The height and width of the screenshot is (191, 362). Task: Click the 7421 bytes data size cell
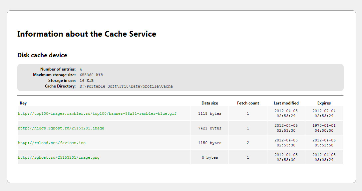tap(210, 128)
